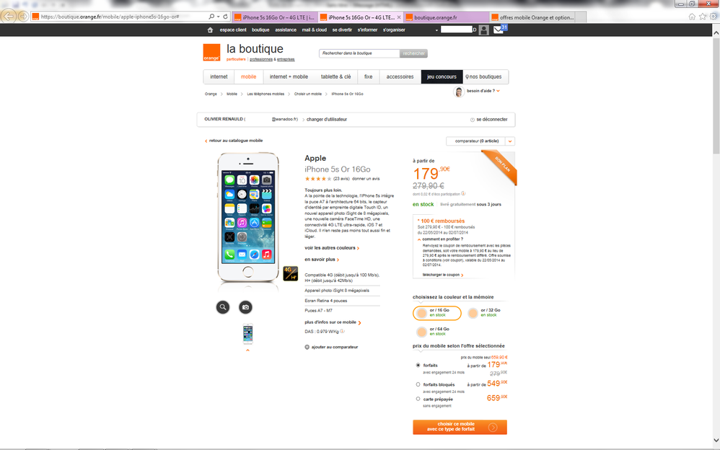
Task: Open the fixe tab
Action: (368, 76)
